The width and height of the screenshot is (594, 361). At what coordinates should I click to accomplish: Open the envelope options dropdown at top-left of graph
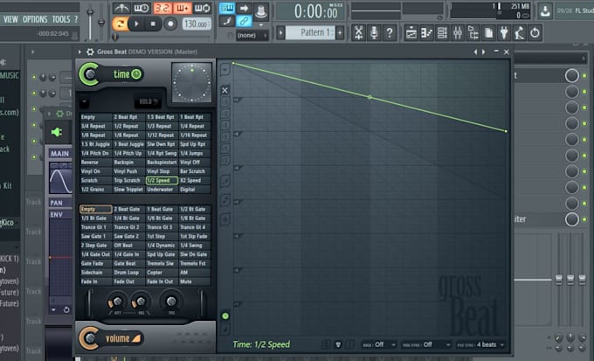tap(224, 69)
